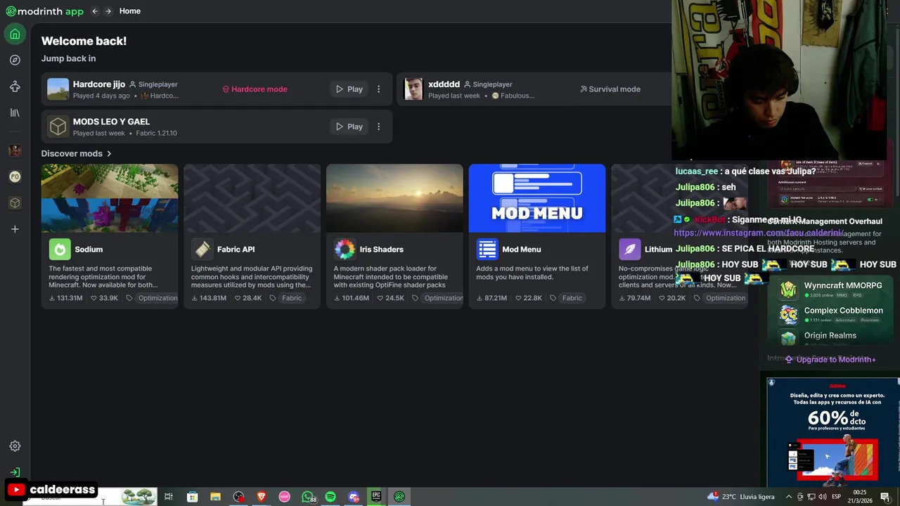
Task: Open more options for MODS LEO Y GAEL
Action: (x=378, y=126)
